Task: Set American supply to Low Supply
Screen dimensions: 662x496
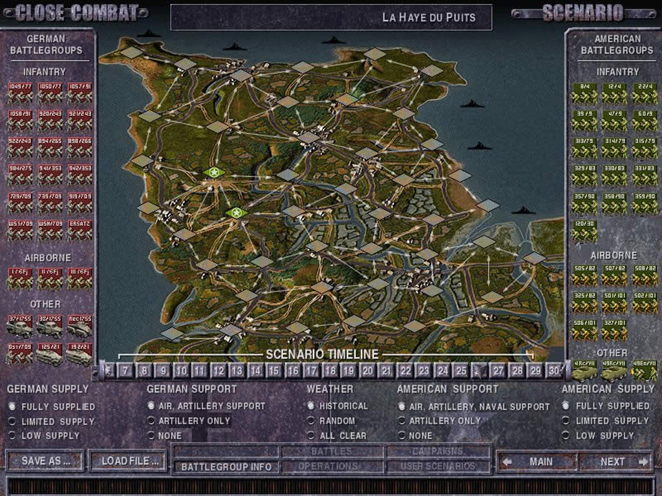Action: coord(566,435)
